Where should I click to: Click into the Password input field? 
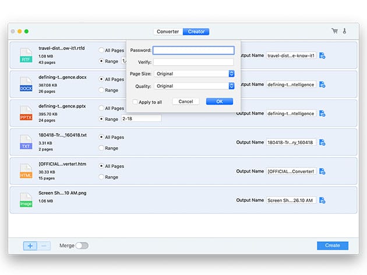tap(193, 51)
